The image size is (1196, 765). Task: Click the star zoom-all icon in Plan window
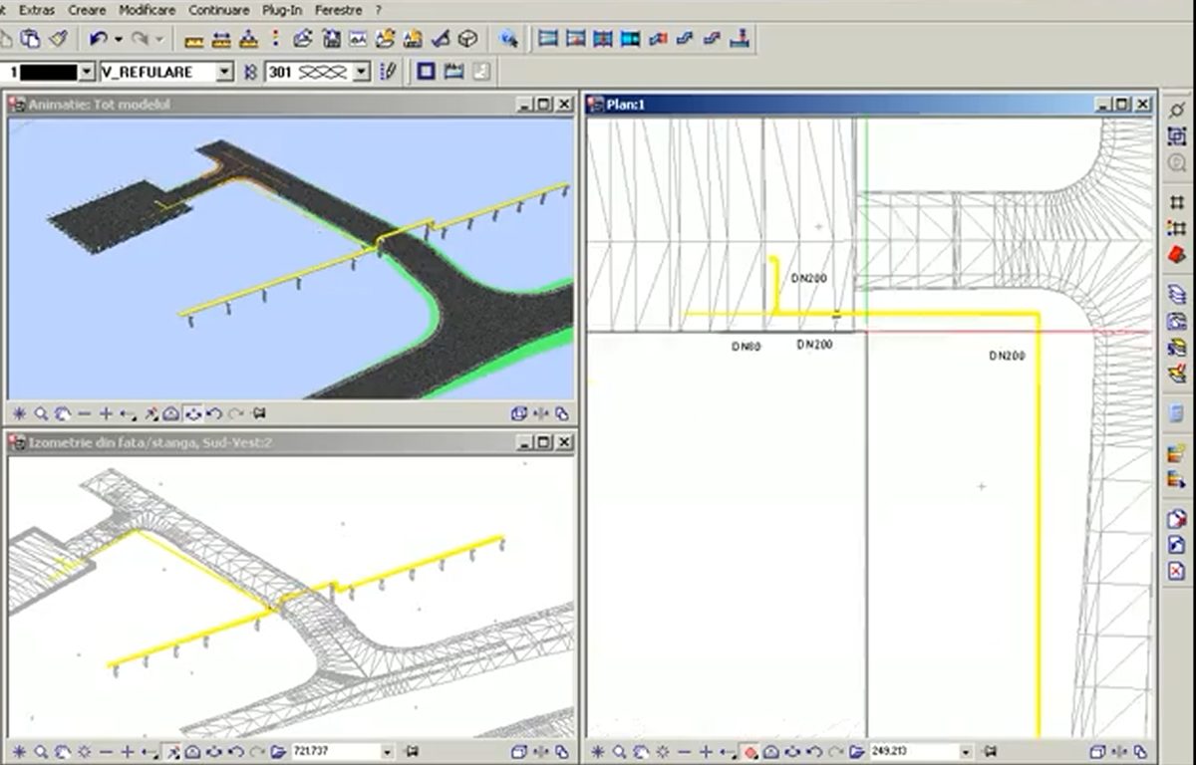coord(598,752)
